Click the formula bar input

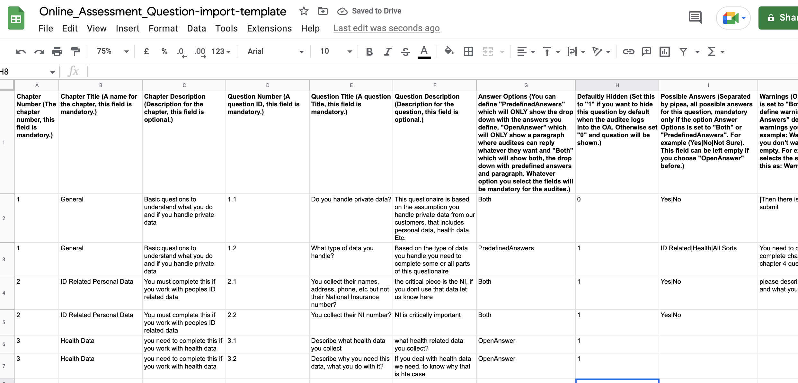coord(443,72)
